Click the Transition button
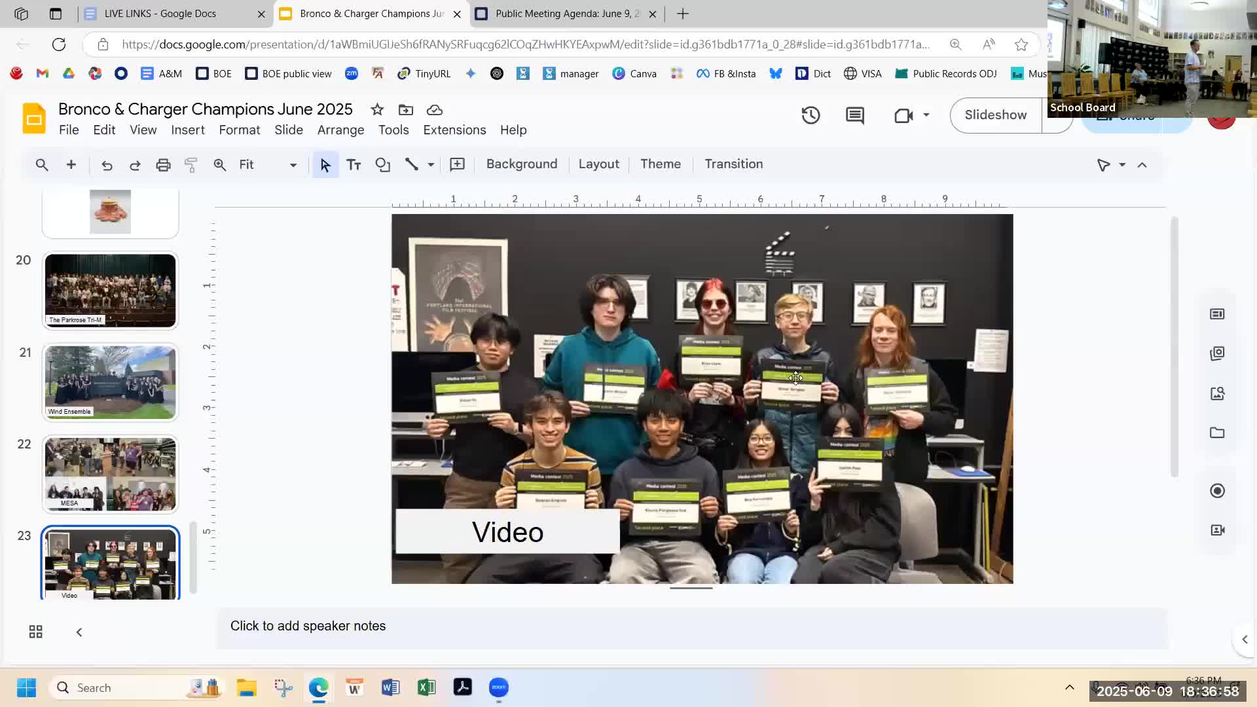Viewport: 1257px width, 707px height. (x=733, y=164)
